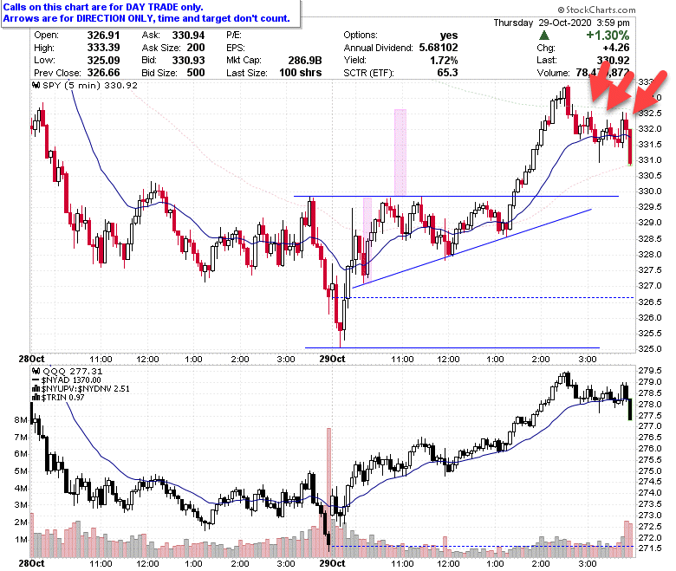Click the Low value 325.09
The height and width of the screenshot is (571, 676).
coord(103,61)
